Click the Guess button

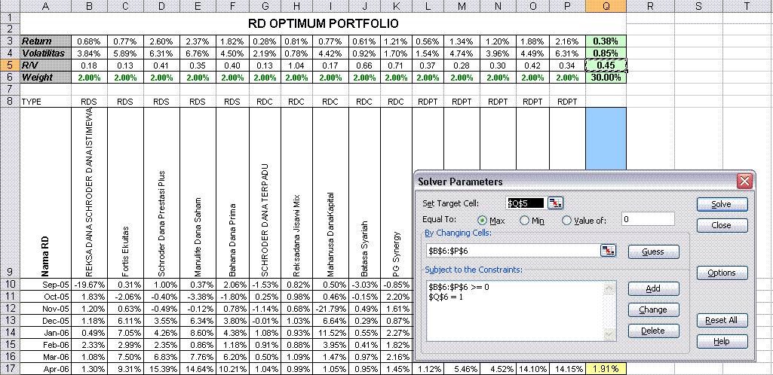653,252
